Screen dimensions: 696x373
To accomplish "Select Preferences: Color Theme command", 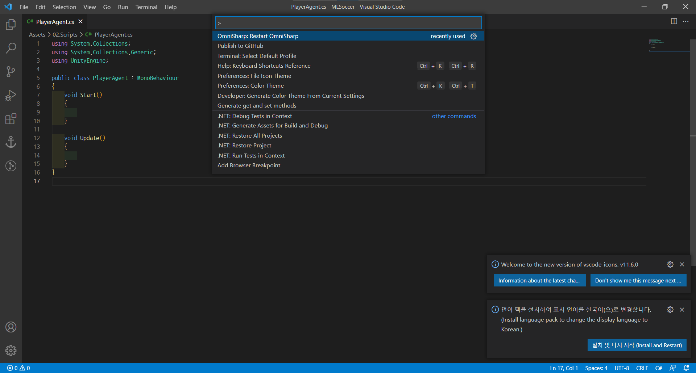I will click(x=348, y=86).
